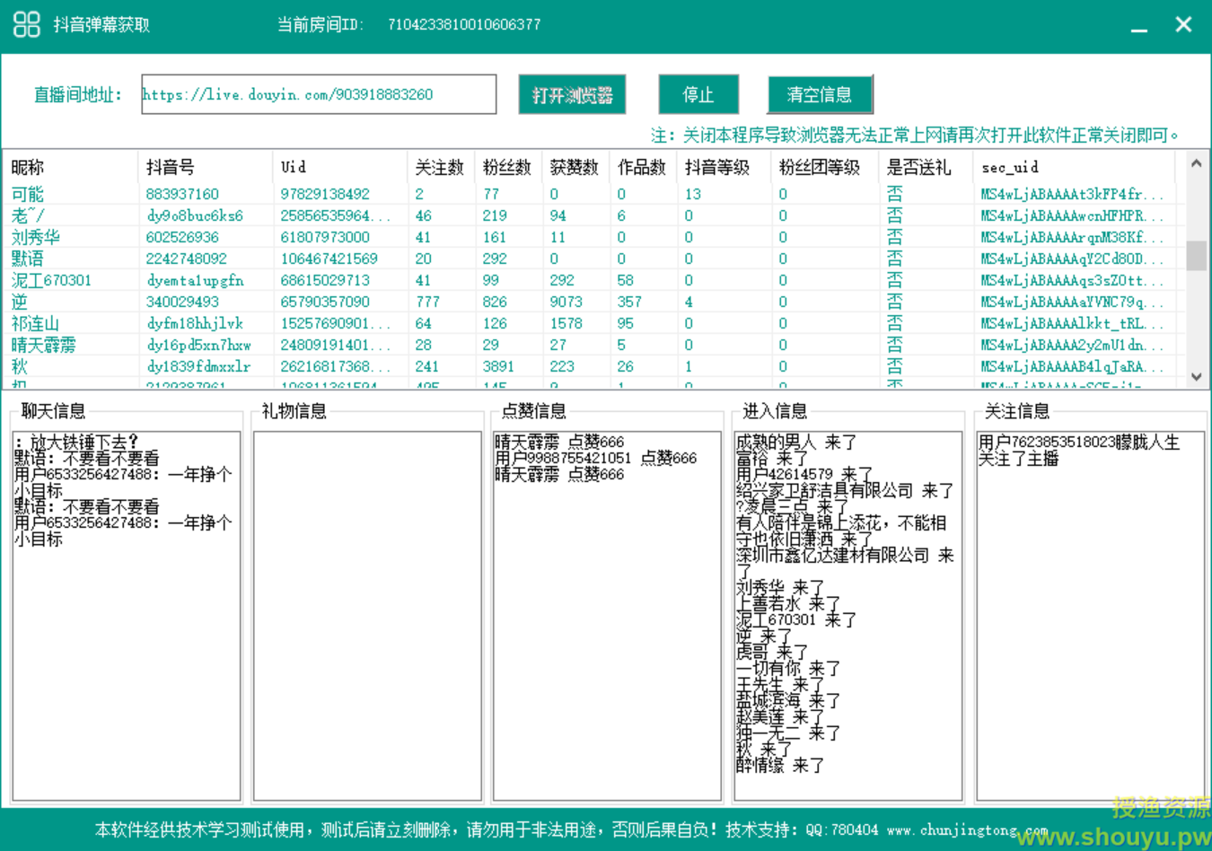Click the 关注数 column header
The image size is (1212, 851).
(441, 167)
